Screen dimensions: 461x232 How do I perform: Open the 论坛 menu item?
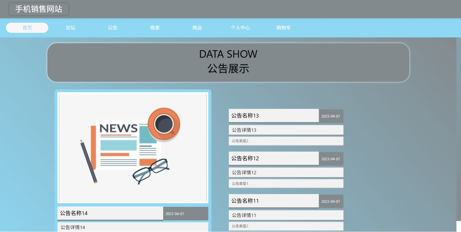pos(70,28)
